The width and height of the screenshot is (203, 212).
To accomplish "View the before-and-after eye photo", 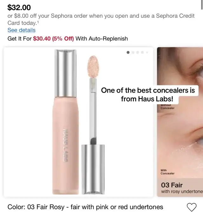I will [x=180, y=122].
